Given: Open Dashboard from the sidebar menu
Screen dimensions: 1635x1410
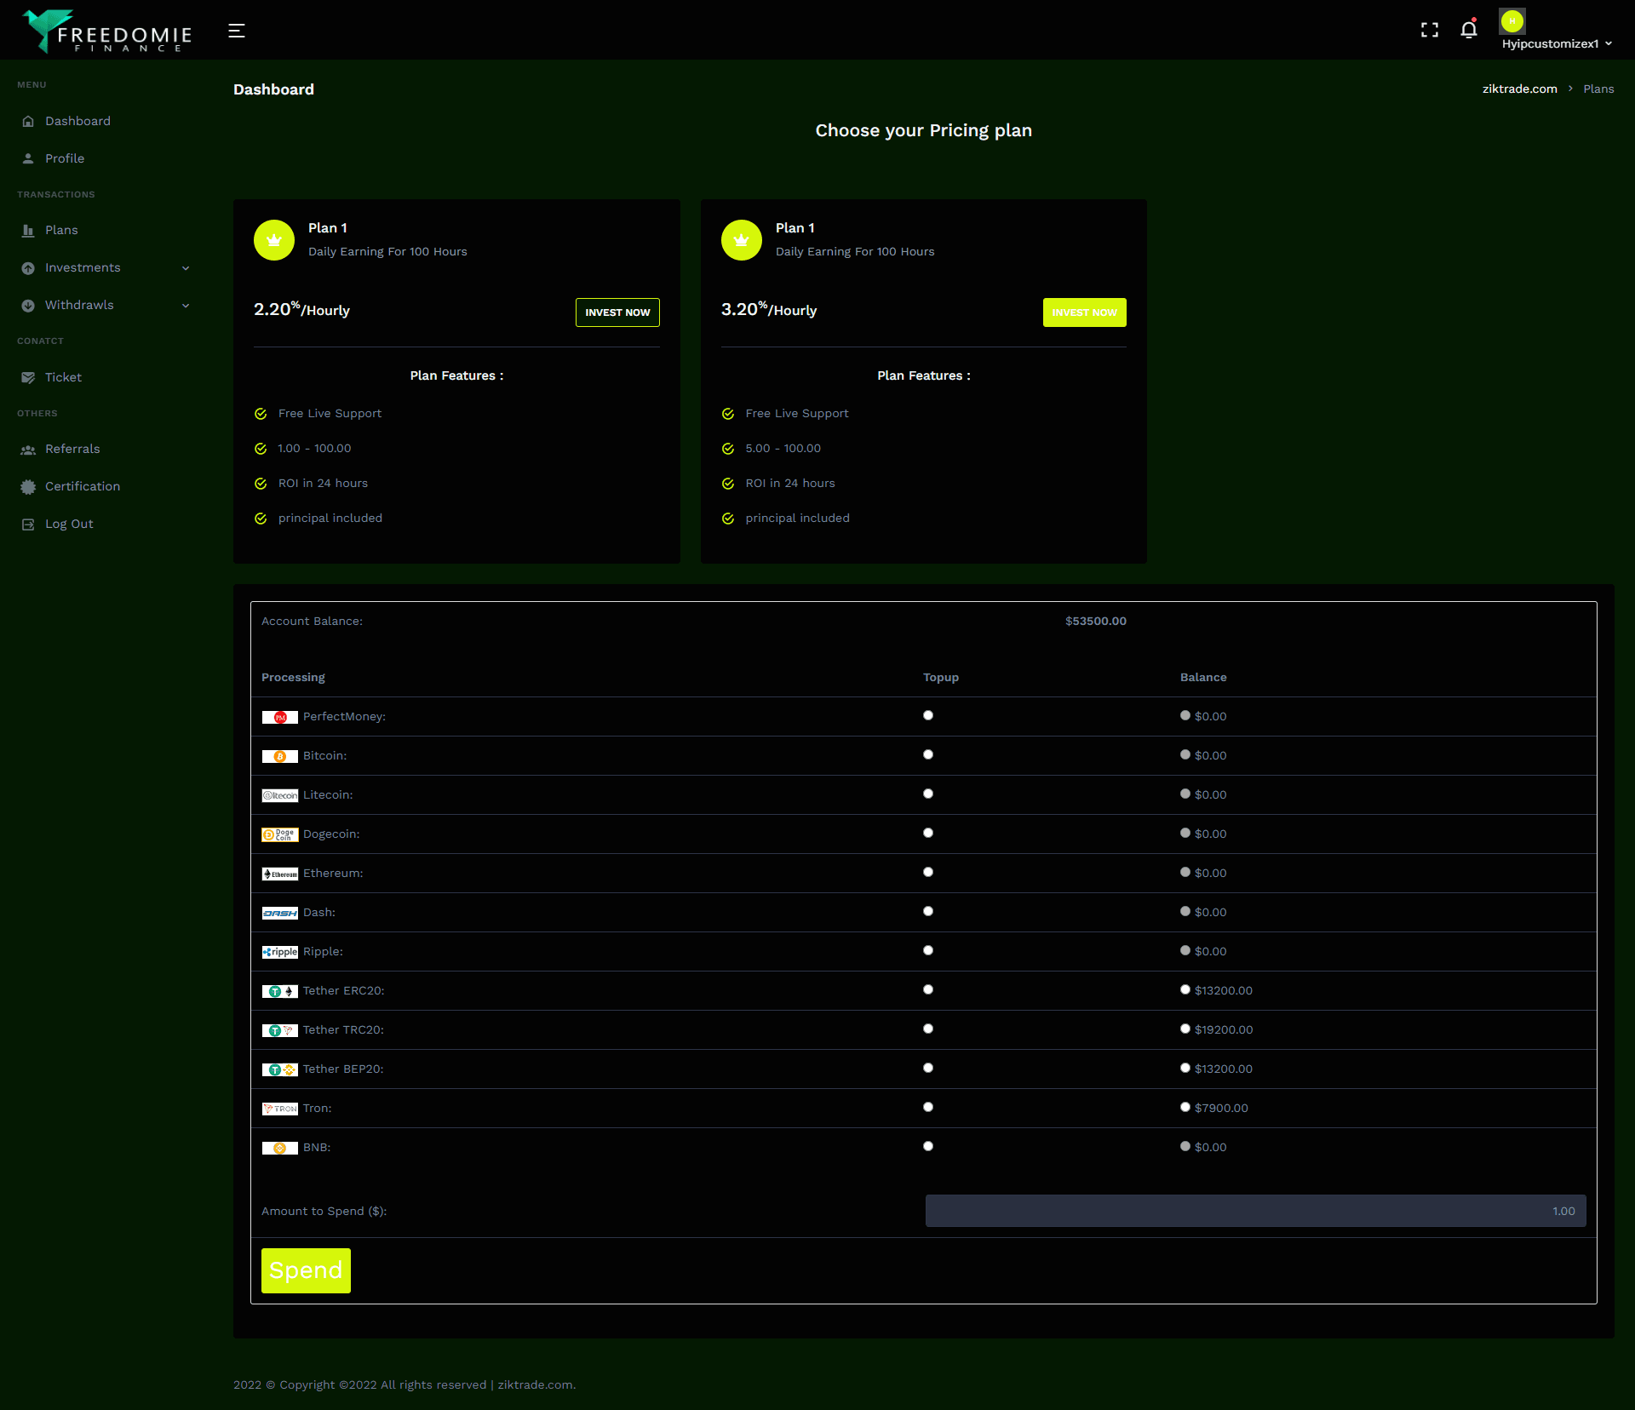Looking at the screenshot, I should pyautogui.click(x=77, y=121).
